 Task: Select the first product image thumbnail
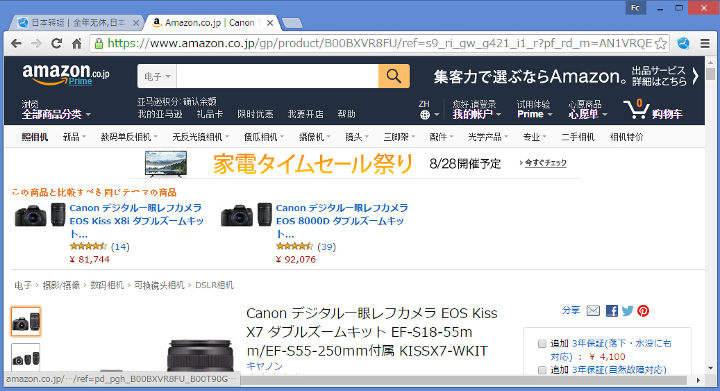click(x=26, y=322)
